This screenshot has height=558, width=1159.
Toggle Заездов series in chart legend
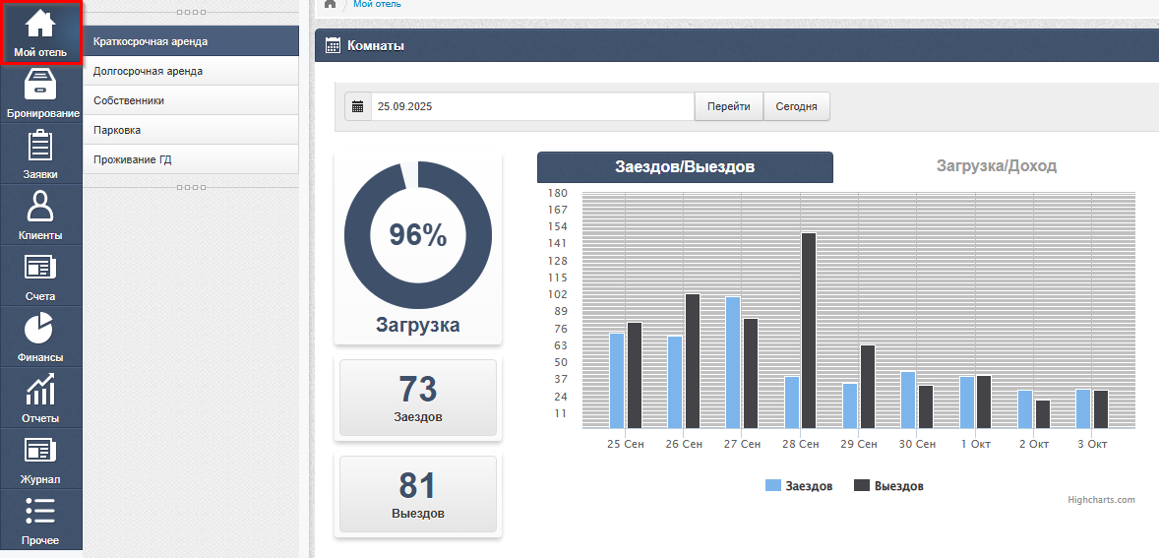[x=799, y=486]
